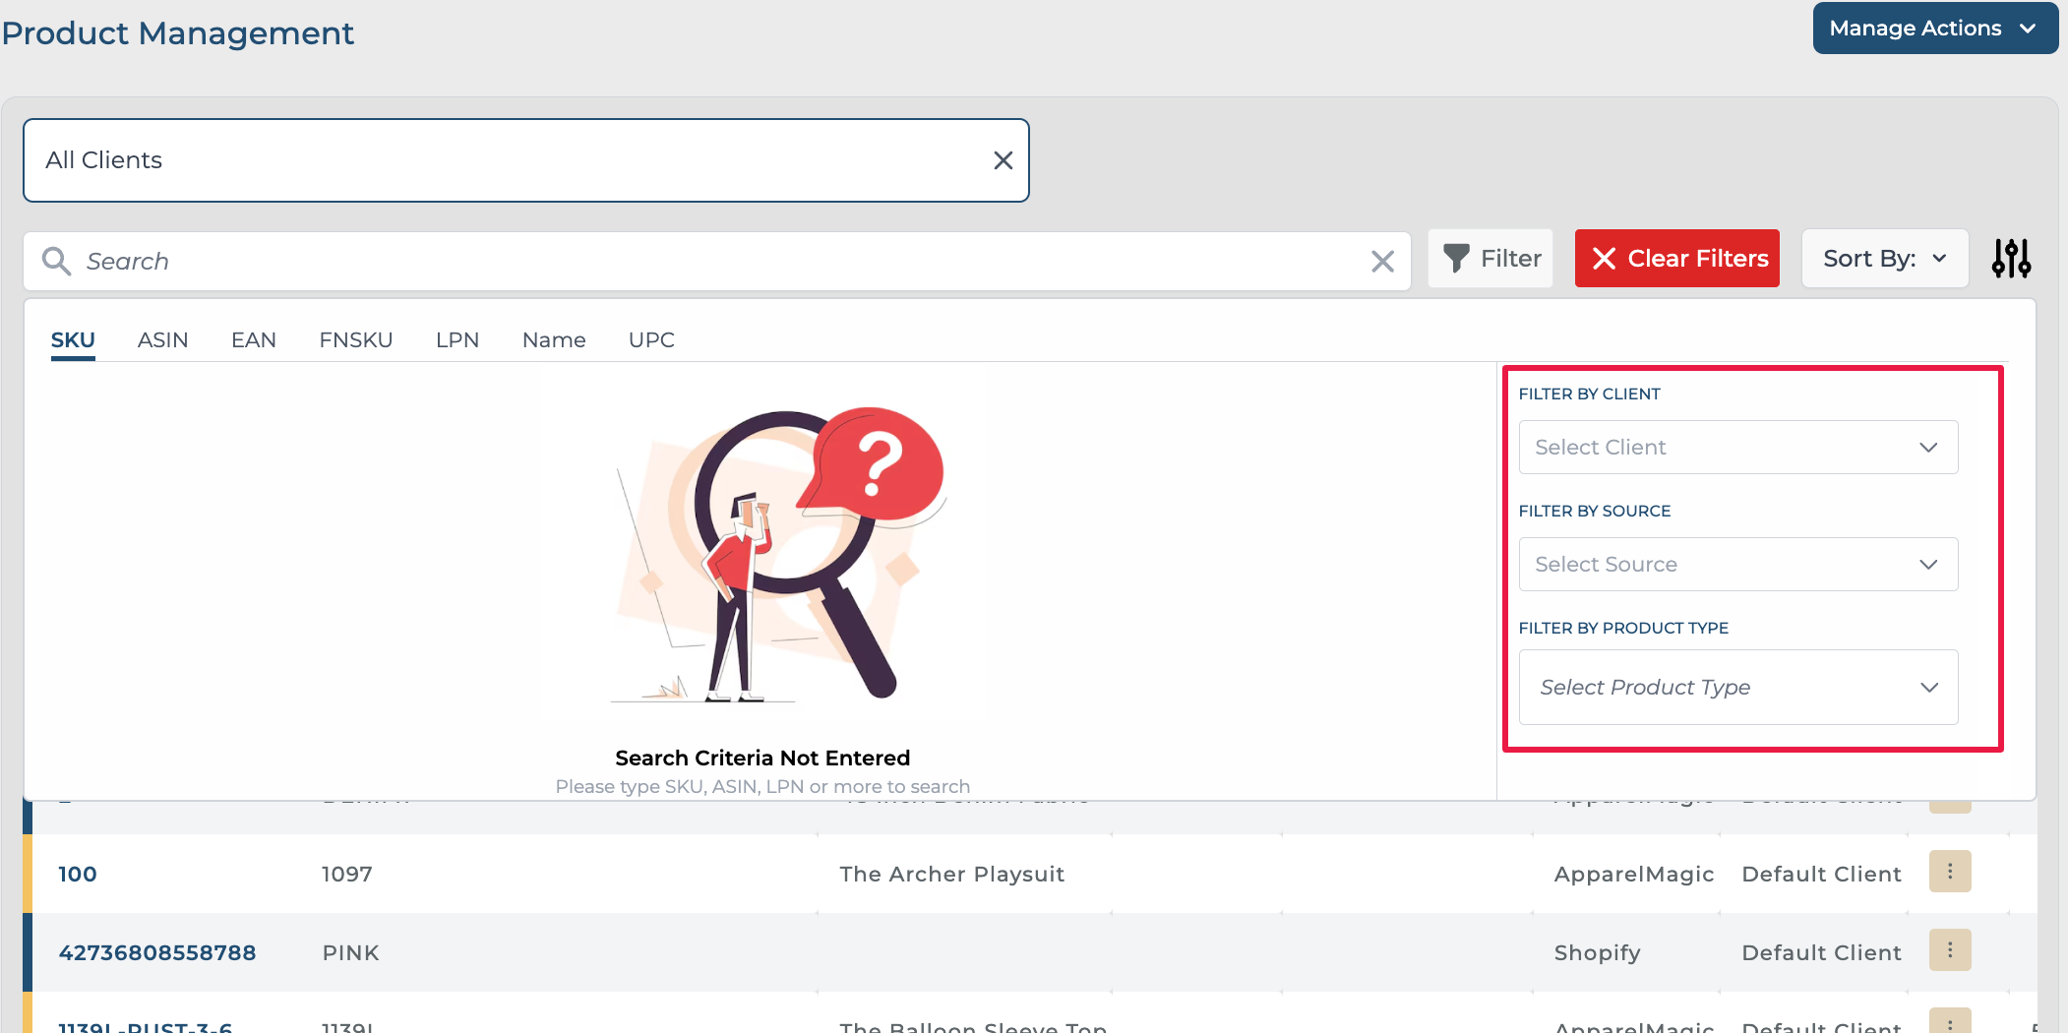Expand the Select Client dropdown
Screen dimensions: 2068x1033
click(x=1737, y=448)
